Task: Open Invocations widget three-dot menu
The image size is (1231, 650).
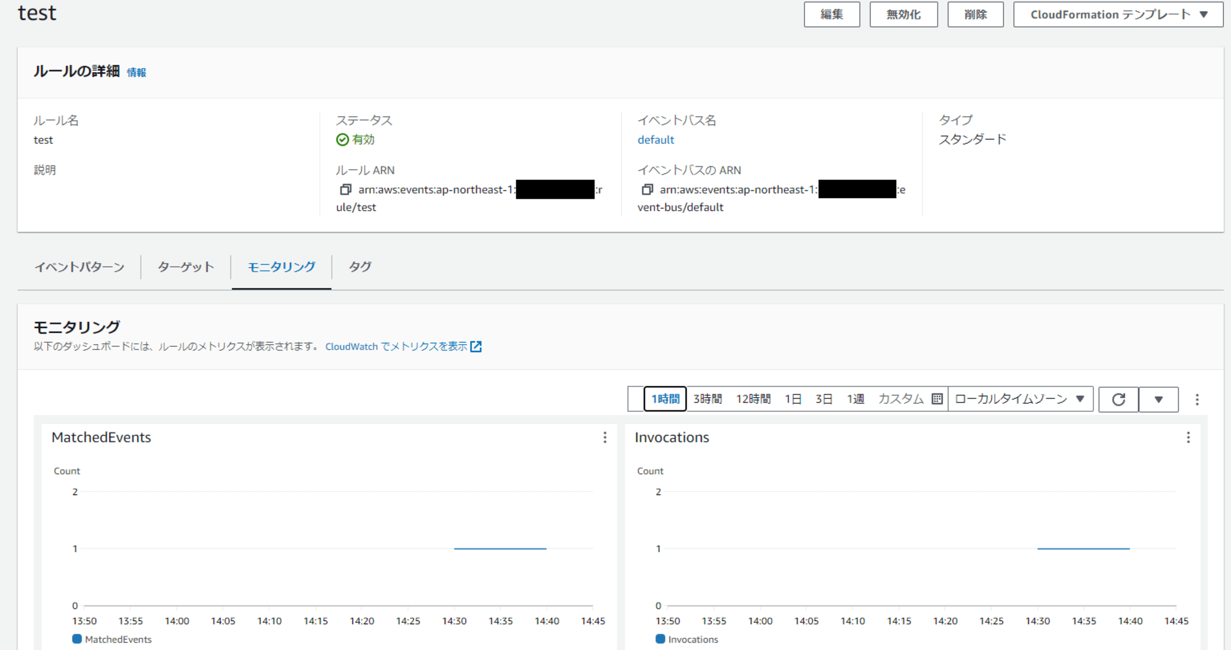Action: 1188,437
